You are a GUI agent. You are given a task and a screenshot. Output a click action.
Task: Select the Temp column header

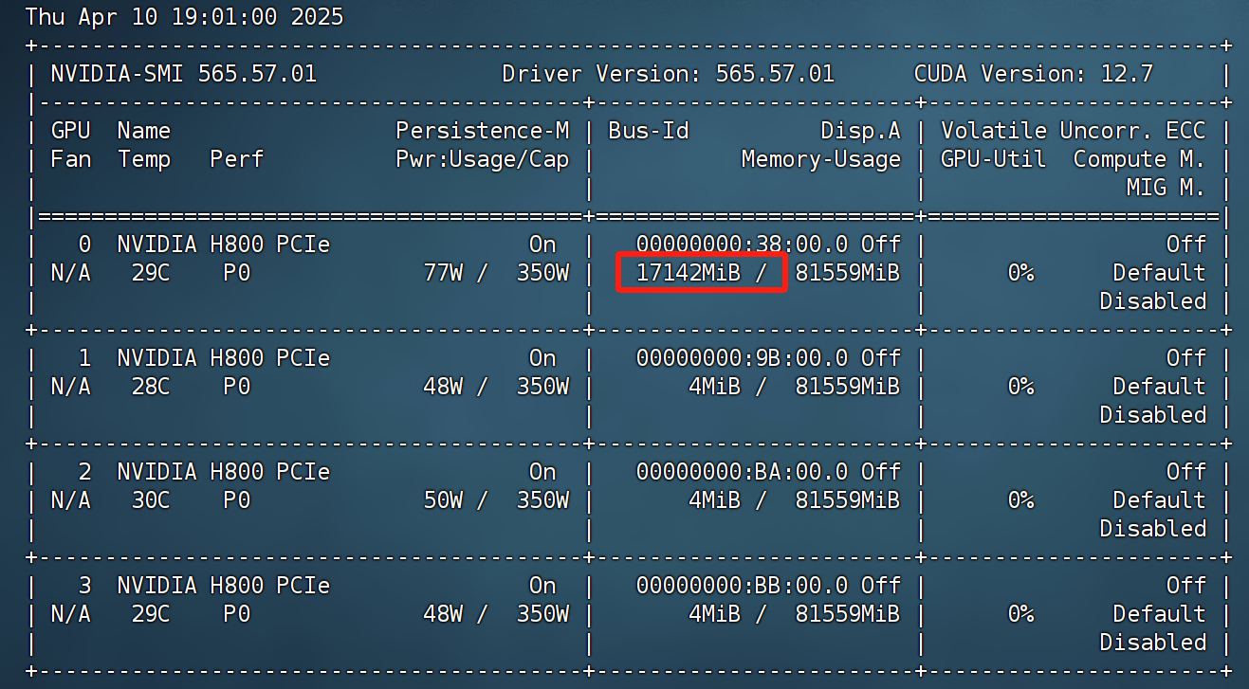(144, 160)
